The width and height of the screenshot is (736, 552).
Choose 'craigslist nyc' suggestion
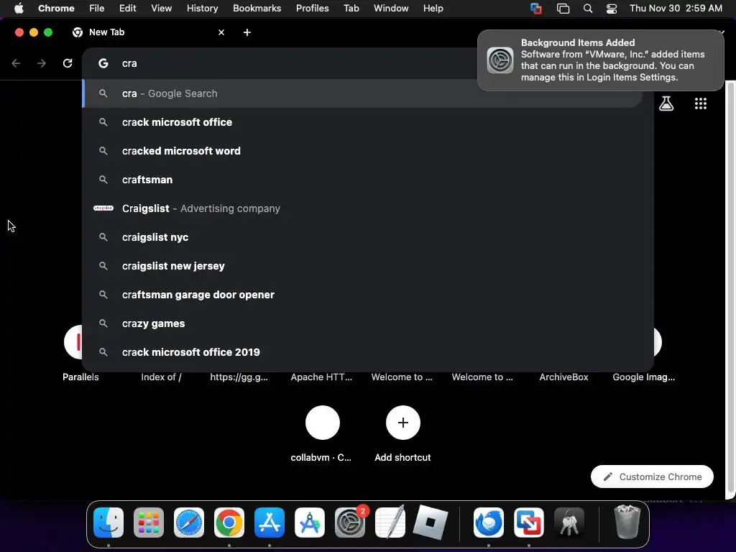(x=368, y=237)
